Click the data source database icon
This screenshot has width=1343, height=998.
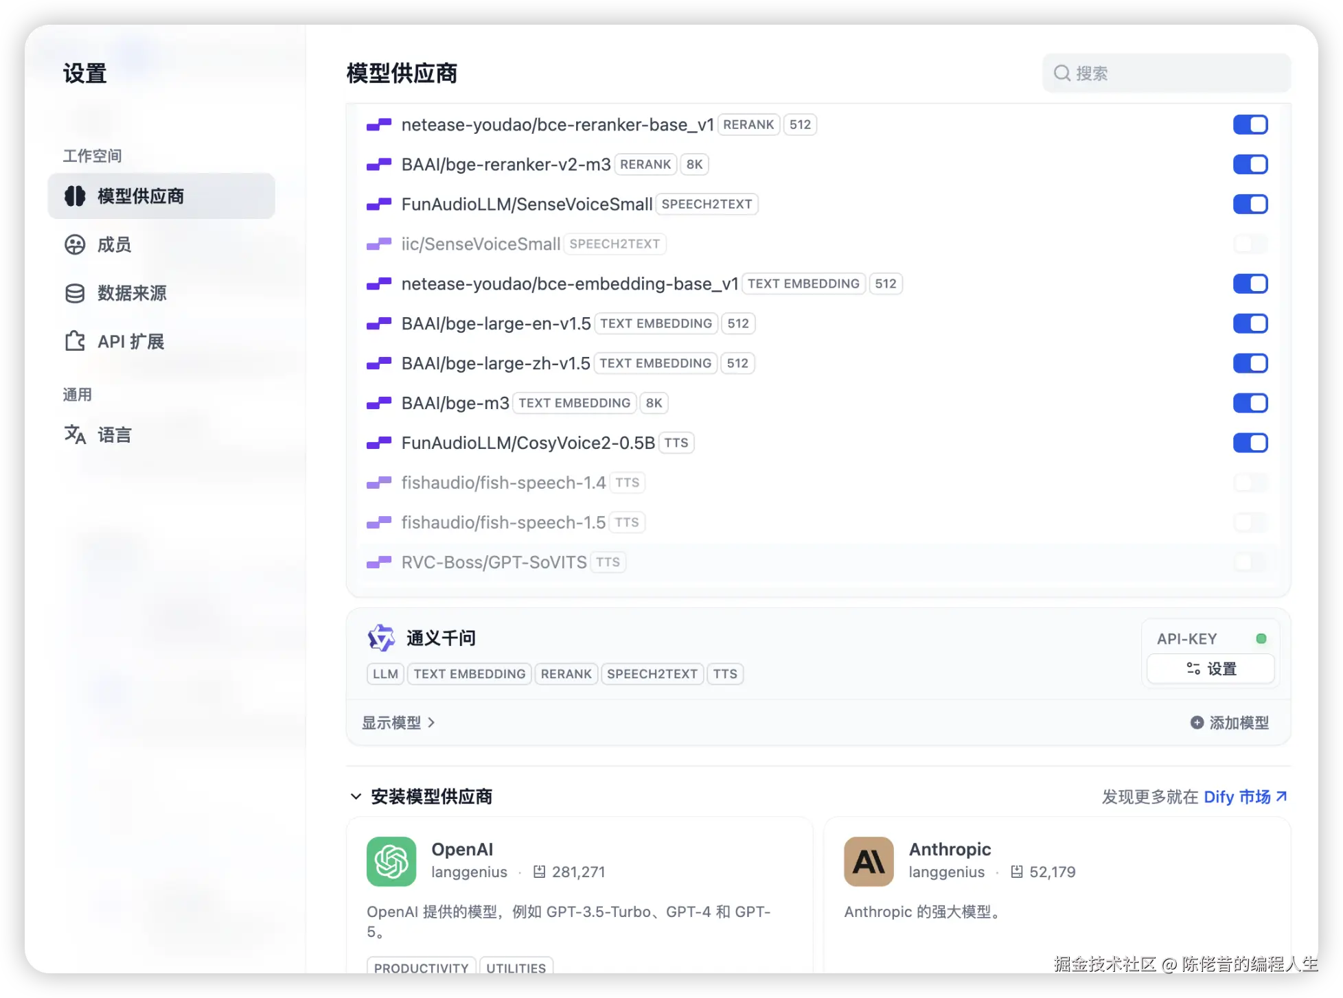[x=75, y=294]
